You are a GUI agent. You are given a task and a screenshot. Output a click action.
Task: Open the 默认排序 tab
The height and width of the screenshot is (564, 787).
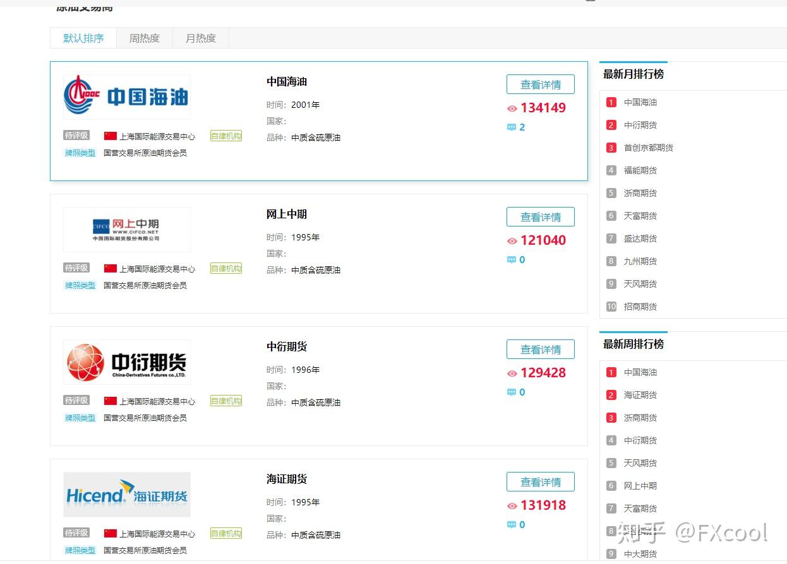pos(83,38)
